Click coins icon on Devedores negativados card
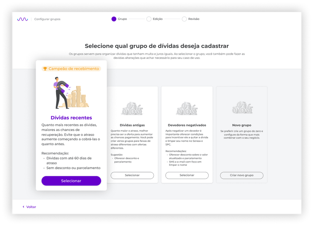This screenshot has width=313, height=226. (x=187, y=108)
